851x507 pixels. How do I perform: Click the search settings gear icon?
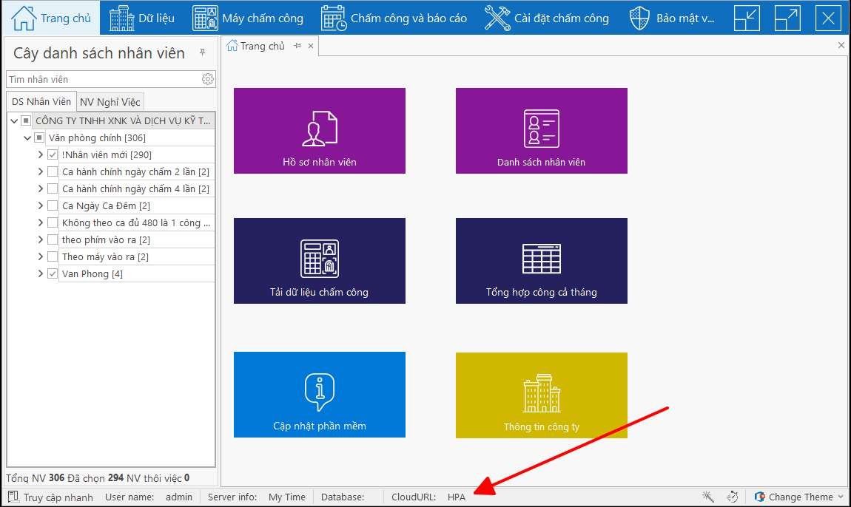tap(208, 79)
